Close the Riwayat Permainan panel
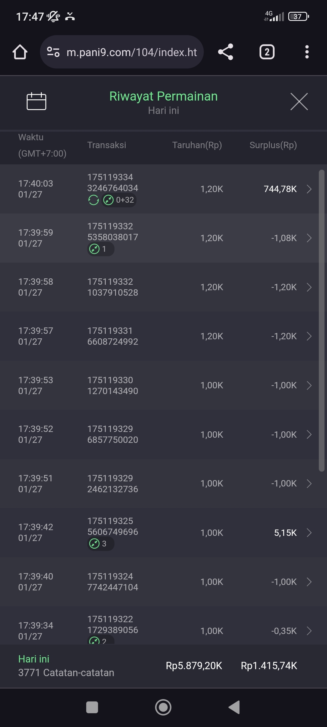Viewport: 327px width, 727px height. (299, 101)
